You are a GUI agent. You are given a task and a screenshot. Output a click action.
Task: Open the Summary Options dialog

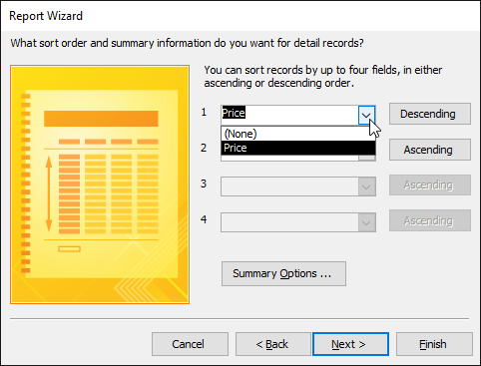(283, 273)
